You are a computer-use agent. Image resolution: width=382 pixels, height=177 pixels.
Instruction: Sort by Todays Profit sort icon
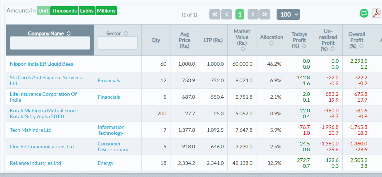[x=303, y=46]
